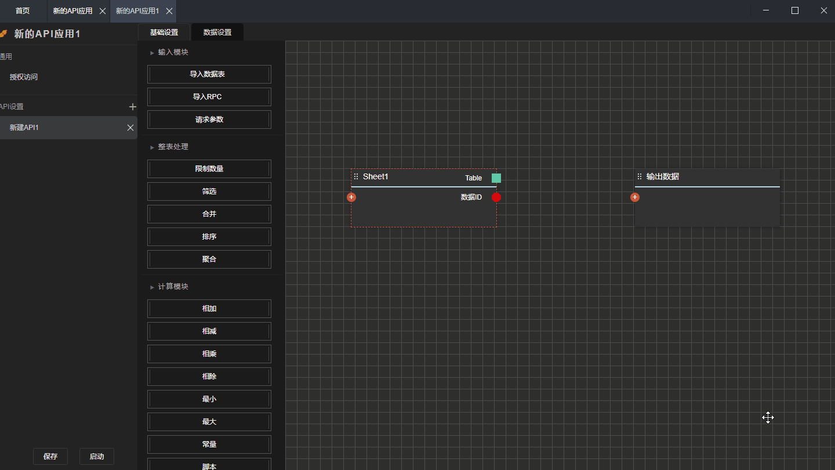Click the 保存 button
The height and width of the screenshot is (470, 835).
point(50,457)
